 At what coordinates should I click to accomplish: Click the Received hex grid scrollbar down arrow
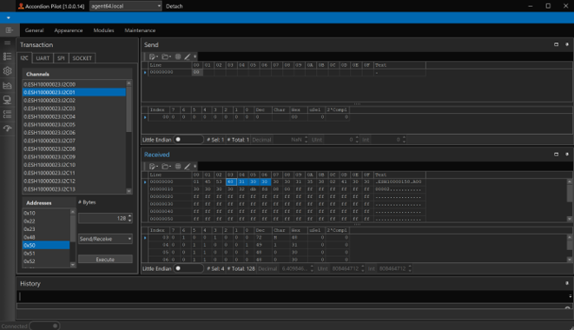pyautogui.click(x=570, y=219)
